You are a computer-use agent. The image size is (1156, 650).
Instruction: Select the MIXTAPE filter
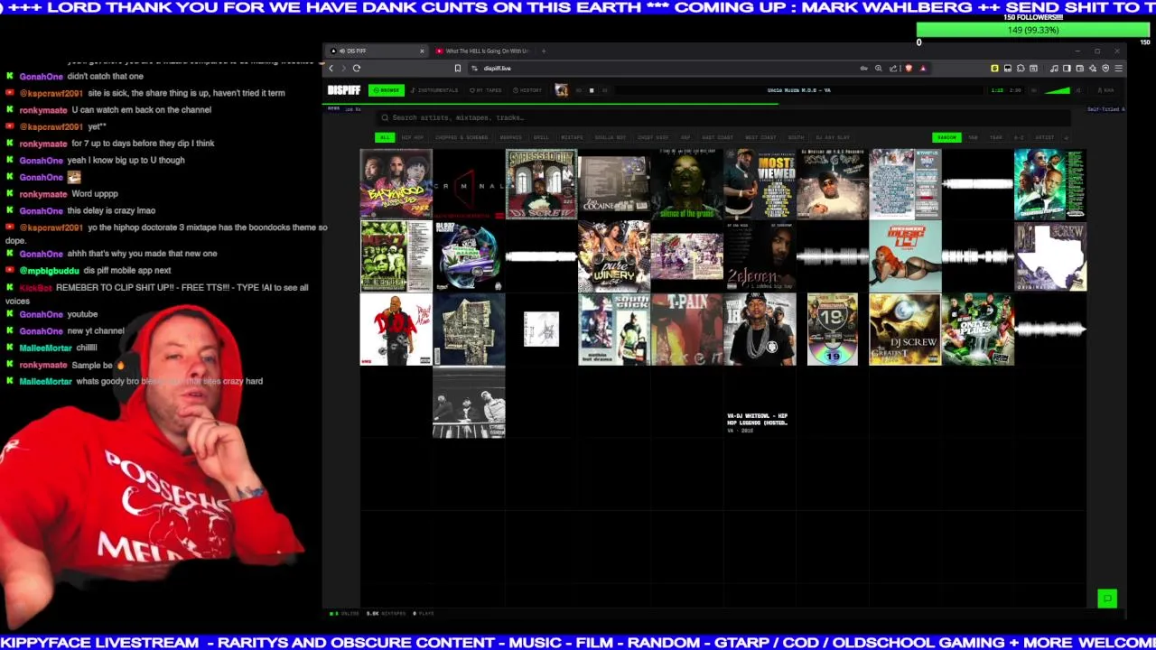click(x=572, y=137)
